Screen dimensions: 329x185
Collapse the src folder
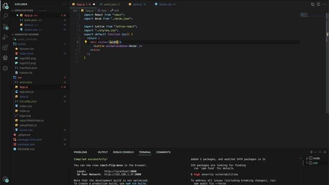click(x=20, y=78)
